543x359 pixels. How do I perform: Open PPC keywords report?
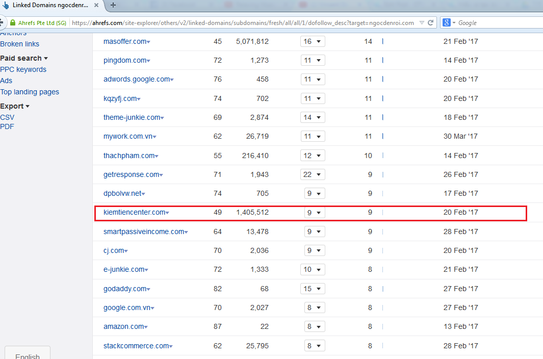[23, 69]
